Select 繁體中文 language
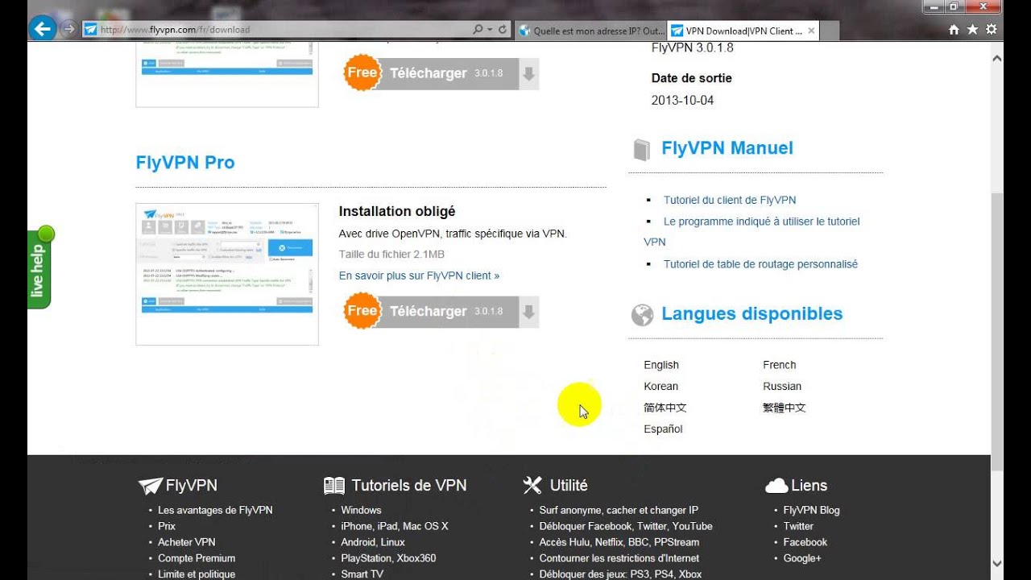 785,408
